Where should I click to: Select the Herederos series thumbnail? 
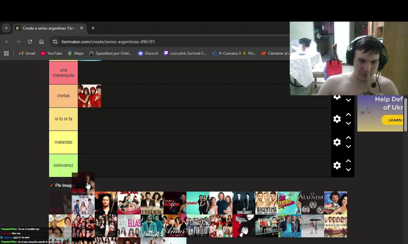point(152,203)
